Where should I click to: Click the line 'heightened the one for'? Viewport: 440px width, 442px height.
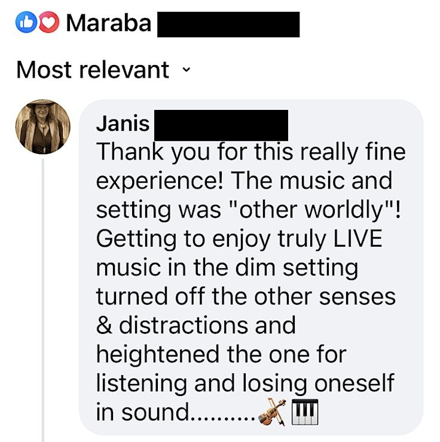pos(221,354)
